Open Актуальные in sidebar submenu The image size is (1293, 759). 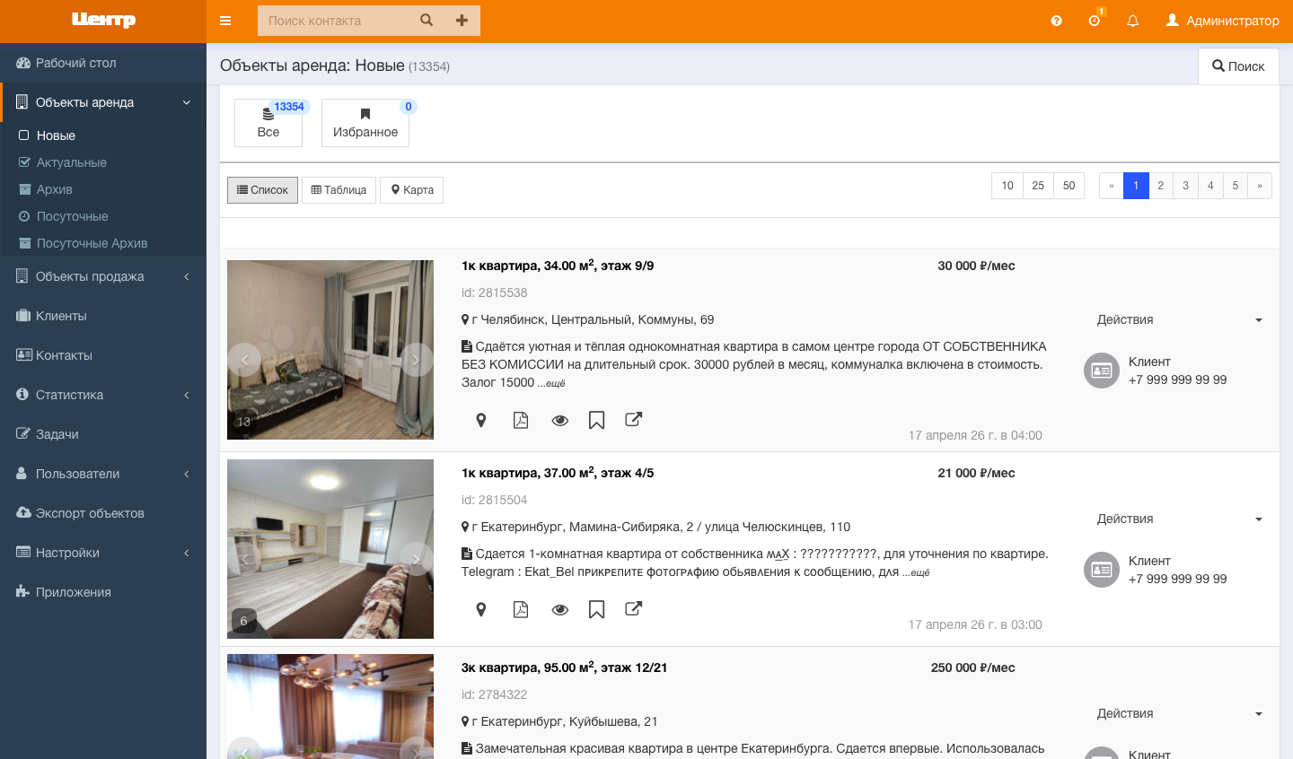[x=71, y=162]
